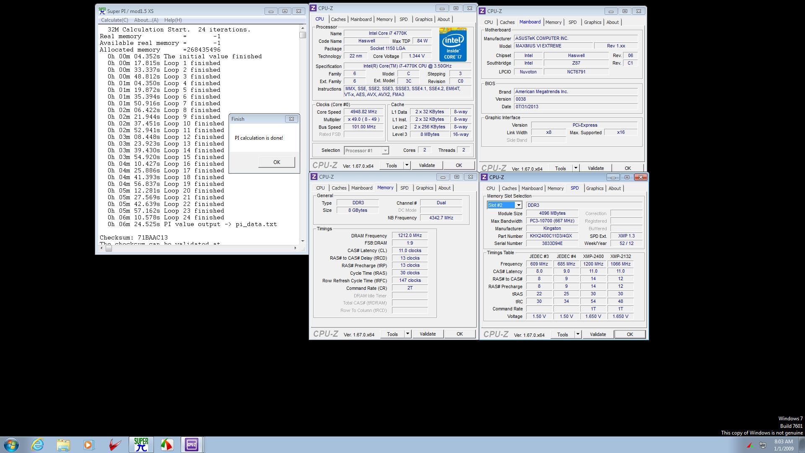
Task: Click Super PI vertical scrollbar up arrow
Action: click(x=303, y=28)
